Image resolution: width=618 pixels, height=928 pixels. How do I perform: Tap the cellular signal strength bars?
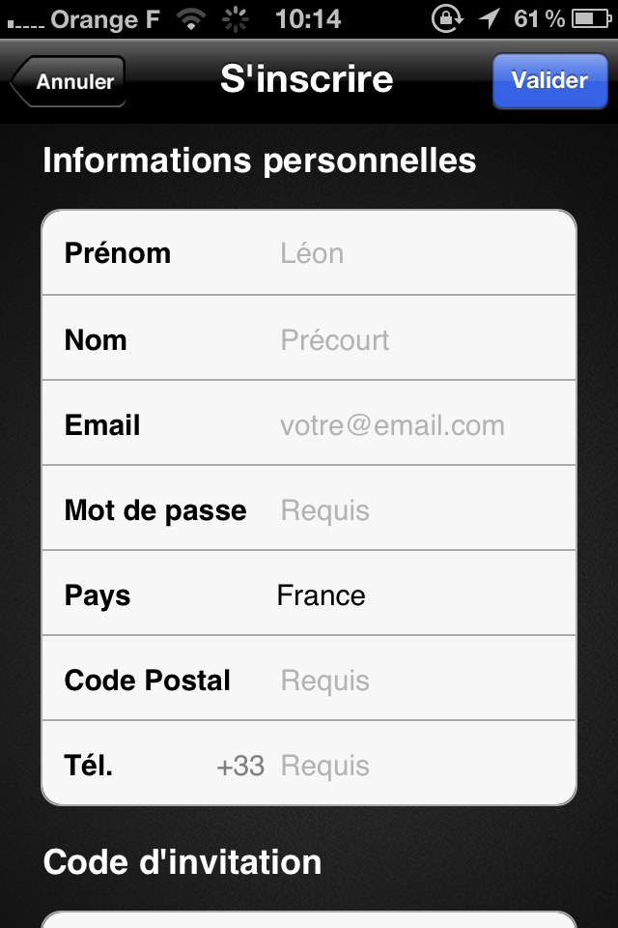[x=23, y=21]
